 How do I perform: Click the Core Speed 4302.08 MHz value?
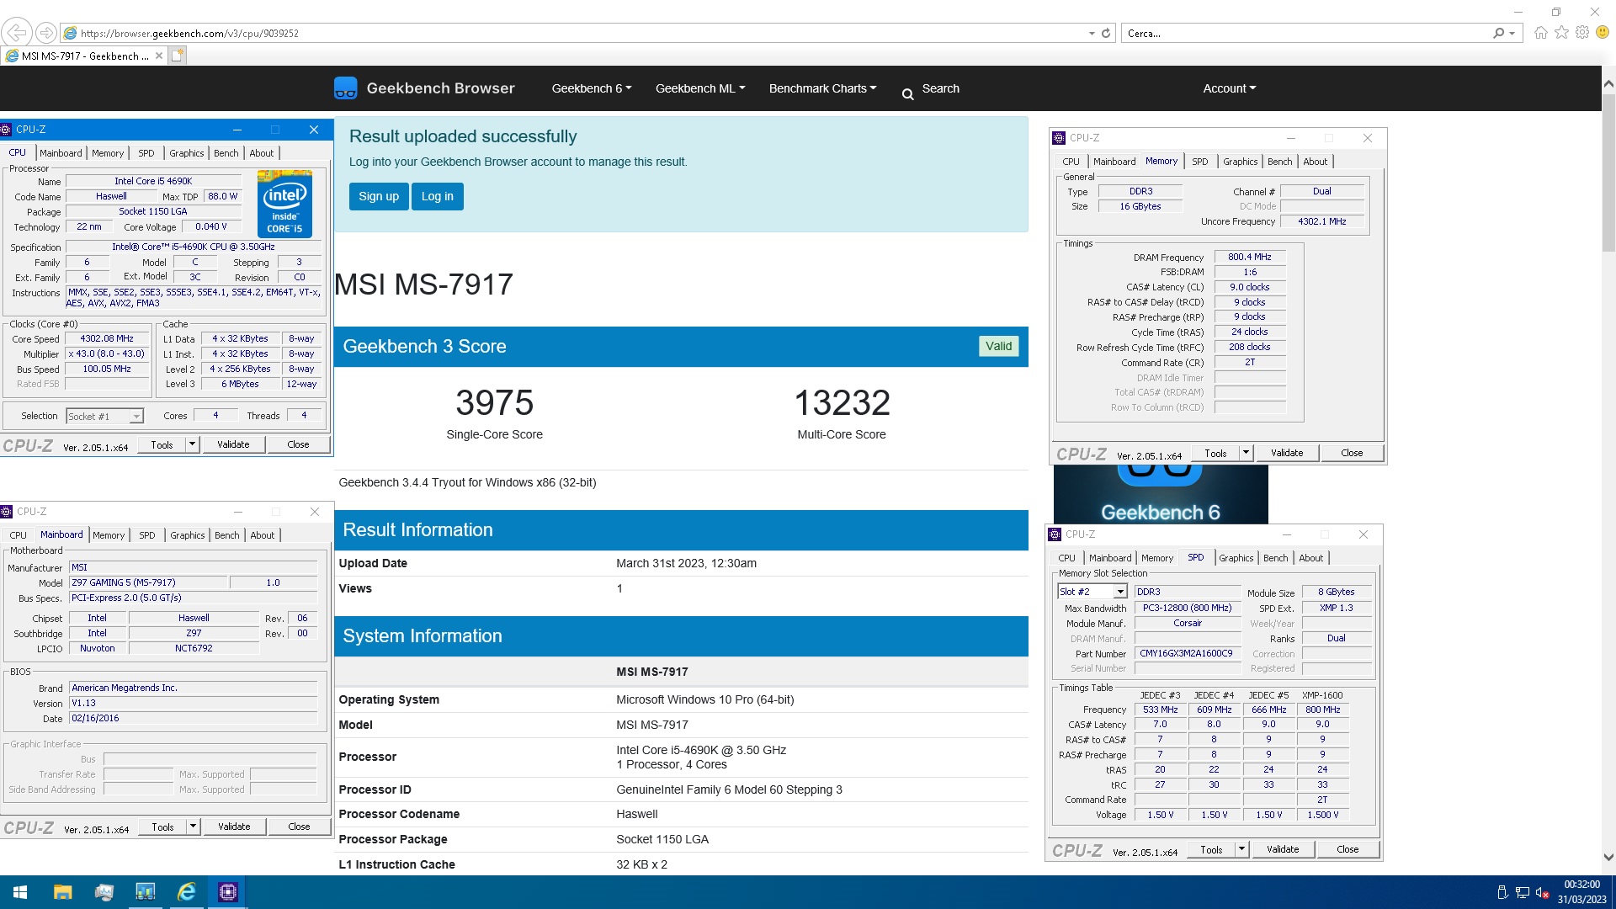tap(107, 338)
